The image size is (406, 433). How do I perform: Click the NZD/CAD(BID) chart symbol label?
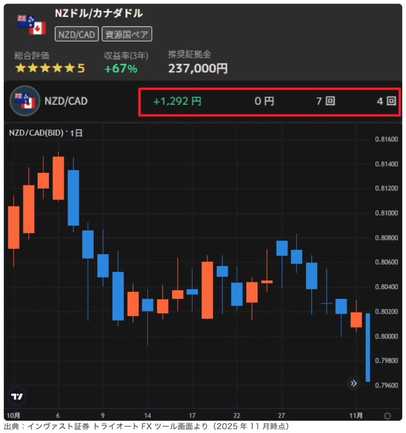pos(37,133)
